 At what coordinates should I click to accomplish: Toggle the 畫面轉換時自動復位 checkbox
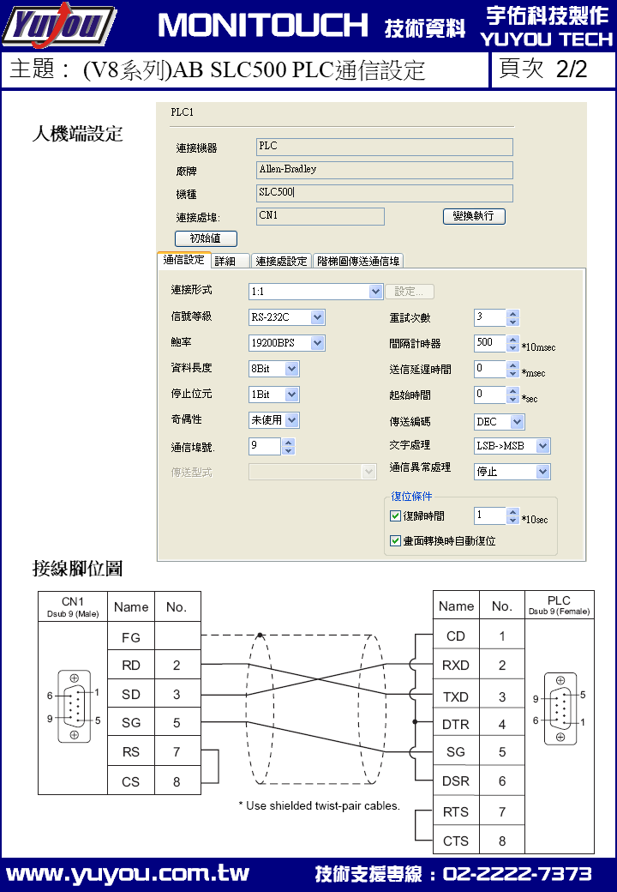395,541
